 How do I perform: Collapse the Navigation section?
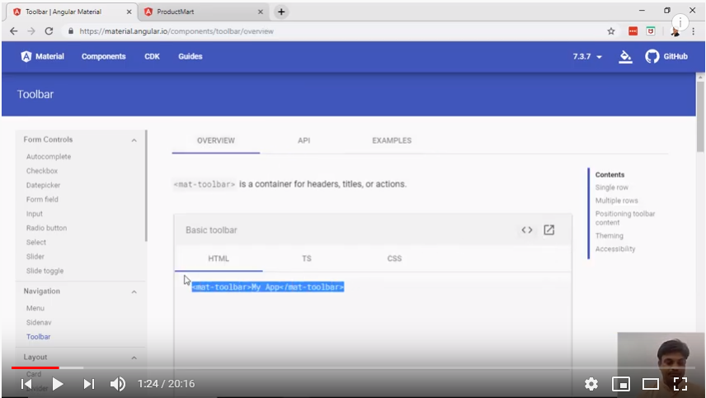pos(134,291)
